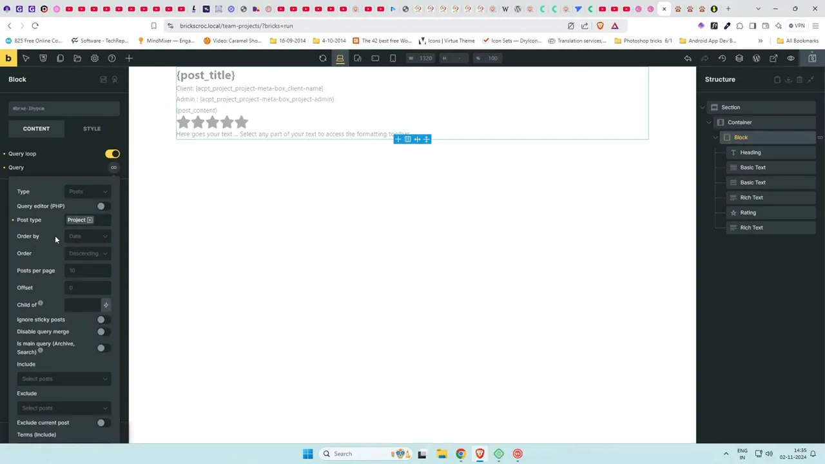Add a new element with the plus icon
825x464 pixels.
pyautogui.click(x=129, y=58)
